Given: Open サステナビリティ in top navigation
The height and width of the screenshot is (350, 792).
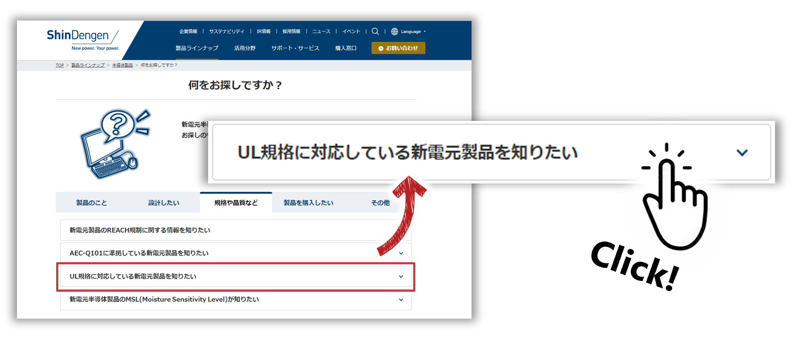Looking at the screenshot, I should (x=226, y=31).
